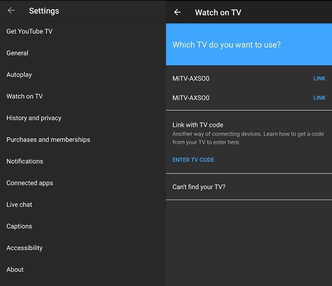
Task: Open History and privacy settings
Action: (x=83, y=118)
